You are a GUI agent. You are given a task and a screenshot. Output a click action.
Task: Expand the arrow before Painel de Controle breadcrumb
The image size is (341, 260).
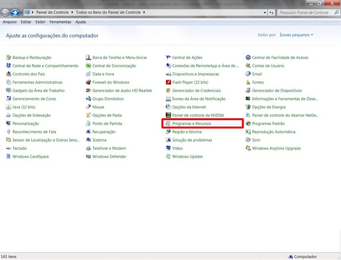tap(32, 12)
